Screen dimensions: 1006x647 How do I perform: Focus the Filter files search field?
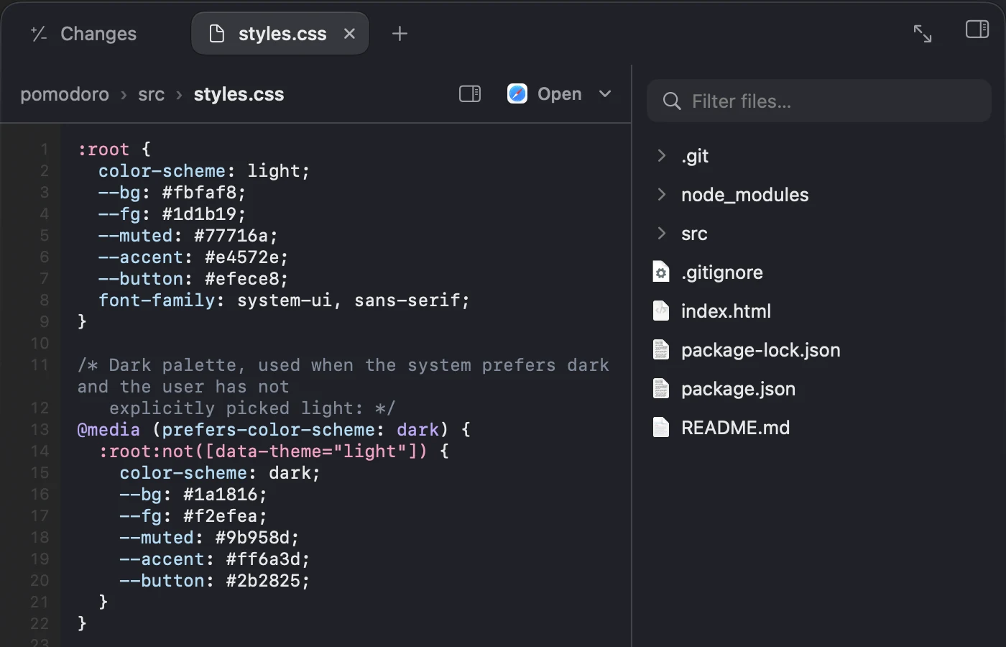tap(819, 101)
